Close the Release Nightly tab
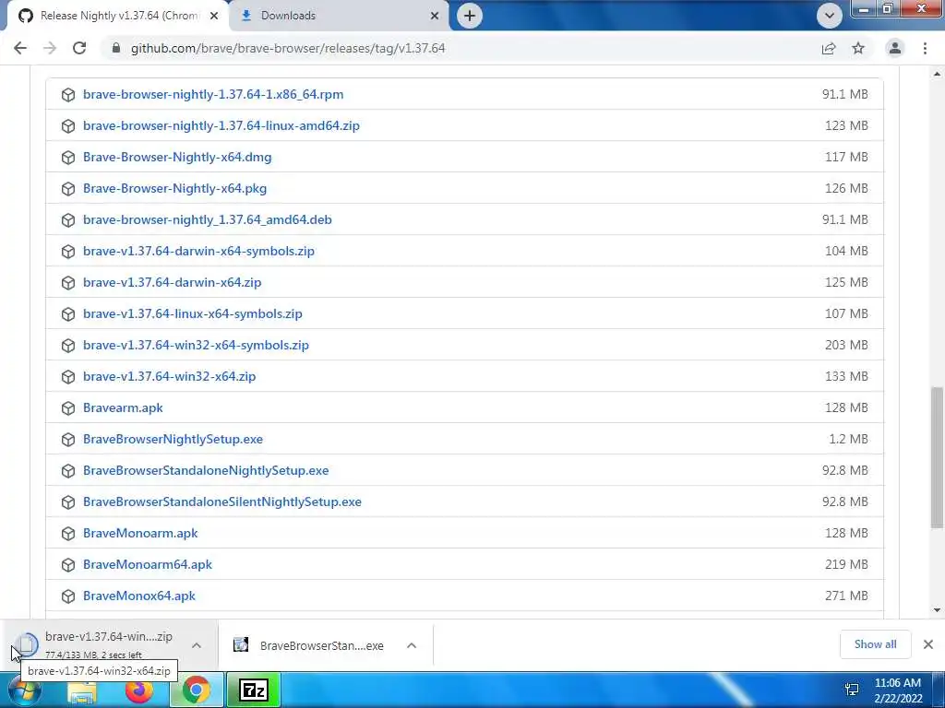 [x=214, y=17]
